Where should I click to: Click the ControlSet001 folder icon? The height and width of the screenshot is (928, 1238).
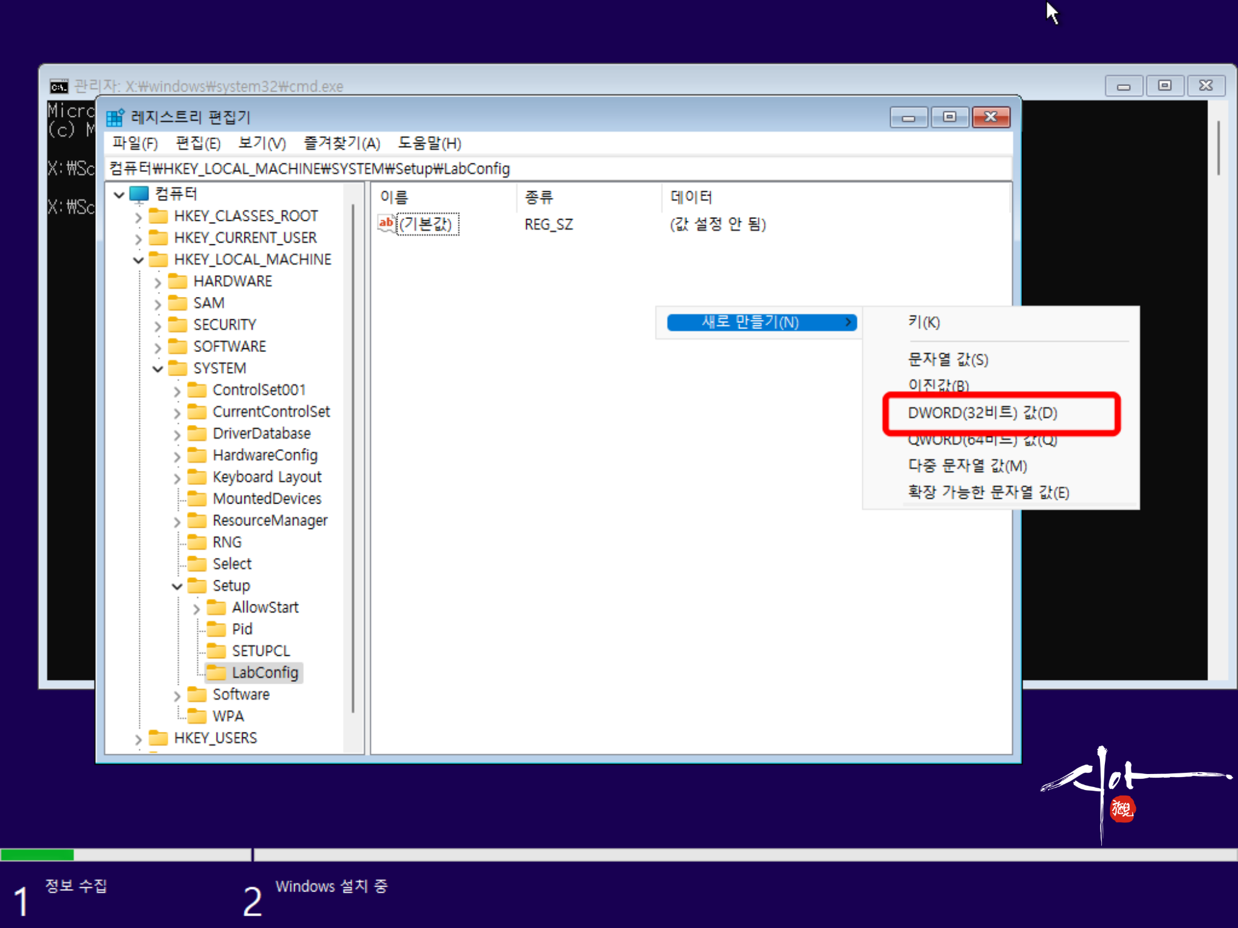197,390
